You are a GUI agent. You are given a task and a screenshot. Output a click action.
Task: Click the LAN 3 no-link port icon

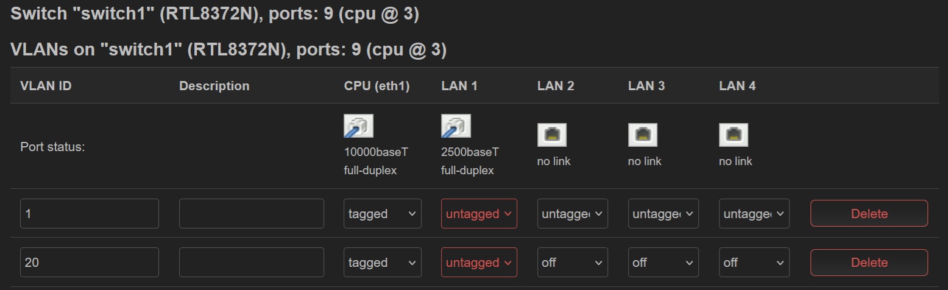[x=642, y=135]
